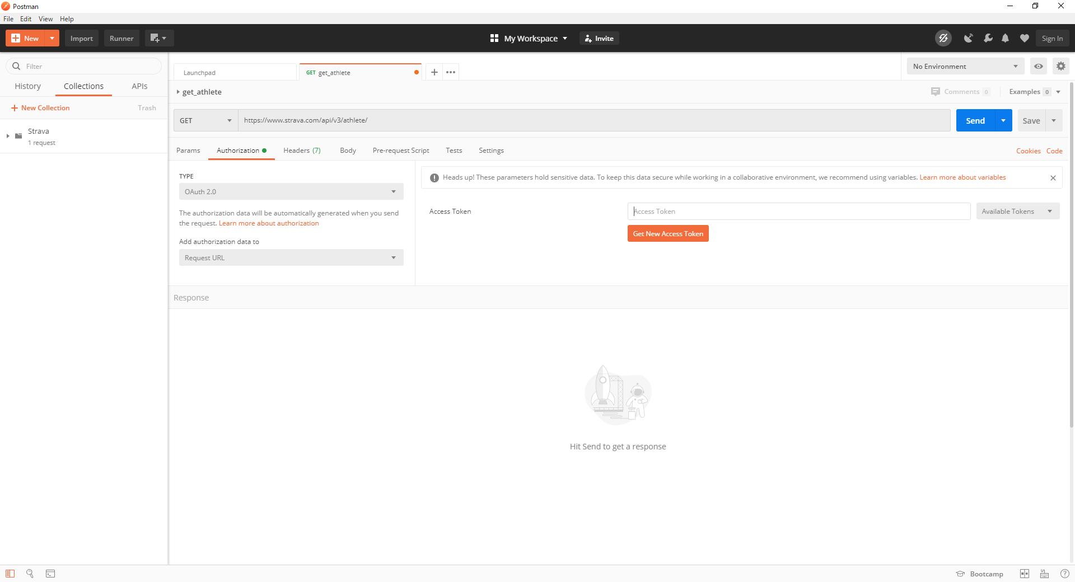Dismiss the sensitive data warning banner
1075x582 pixels.
pyautogui.click(x=1053, y=178)
